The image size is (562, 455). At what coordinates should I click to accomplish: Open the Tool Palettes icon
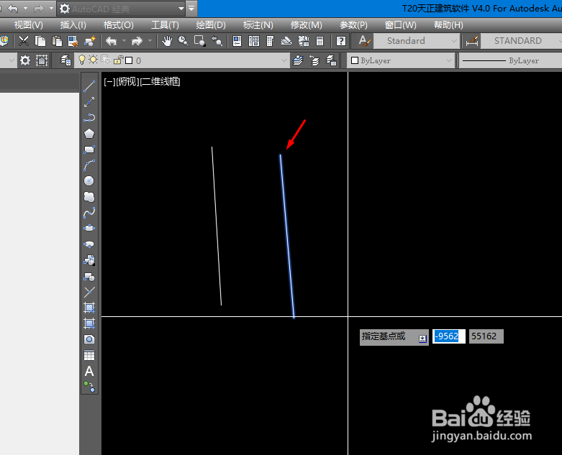271,41
